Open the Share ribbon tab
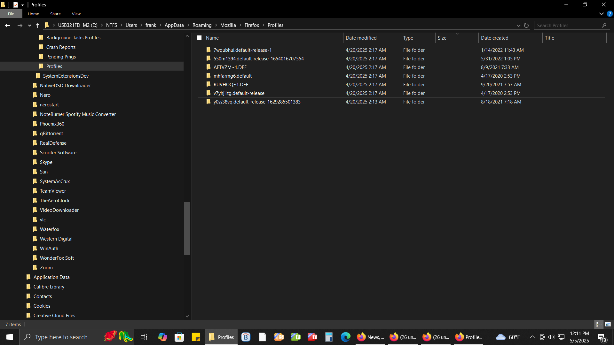Screen dimensions: 614x345 tap(55, 14)
